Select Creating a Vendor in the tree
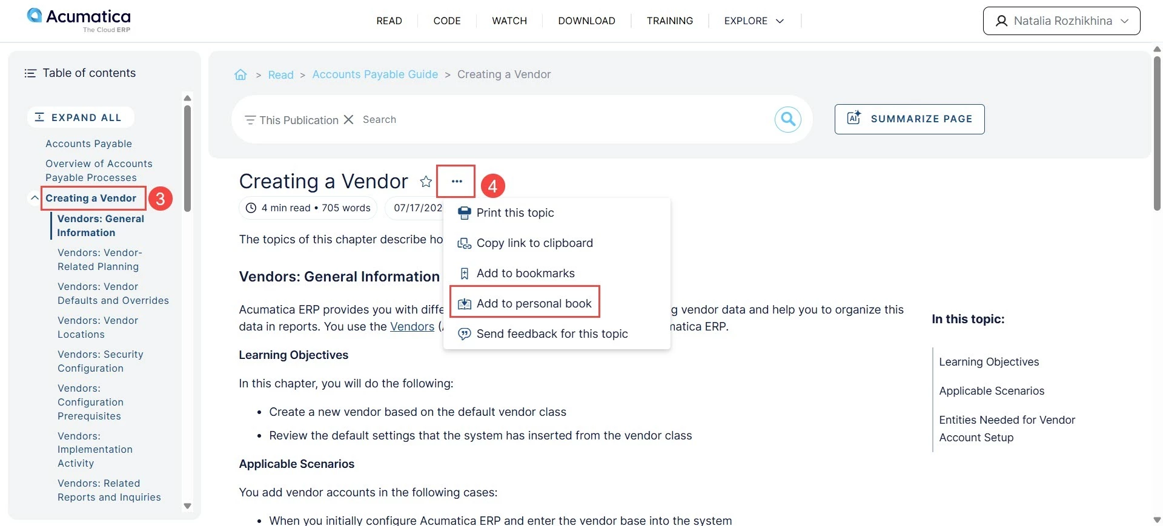Screen dimensions: 1163x526 coord(91,199)
